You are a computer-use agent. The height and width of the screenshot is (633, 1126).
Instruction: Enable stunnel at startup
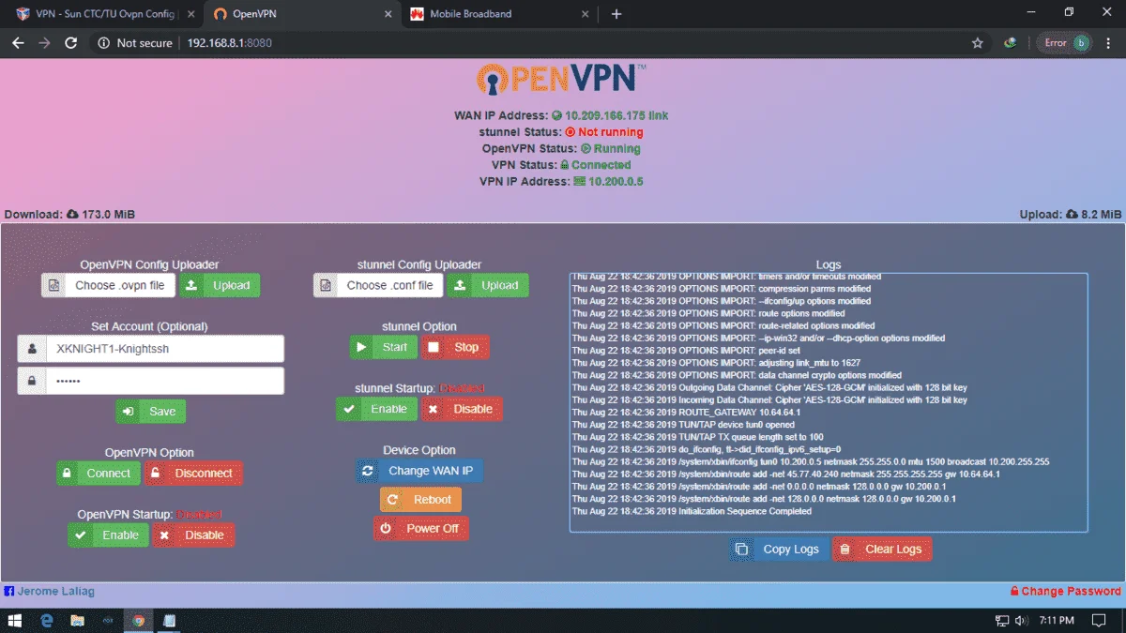pos(377,409)
